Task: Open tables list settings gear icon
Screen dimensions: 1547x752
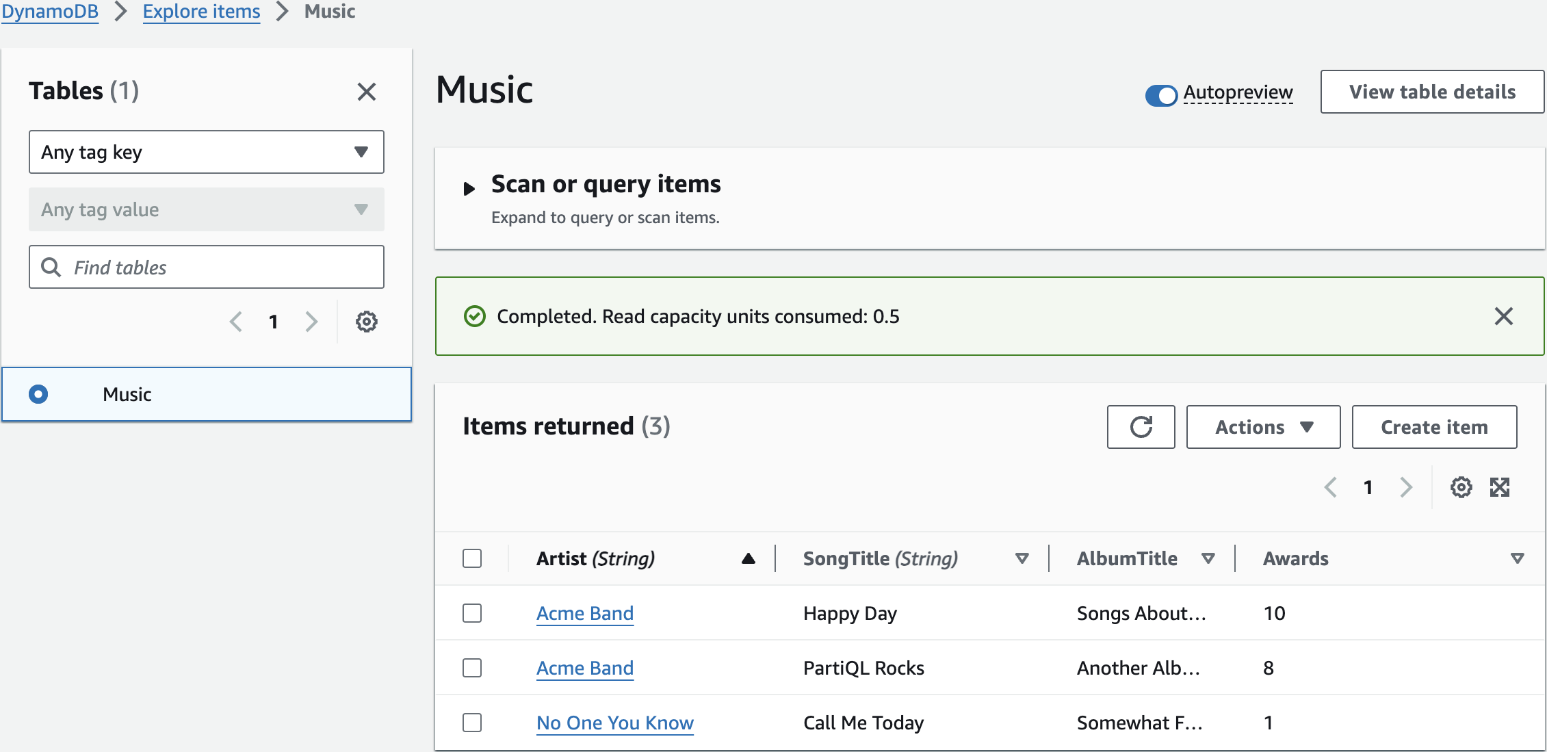Action: point(366,322)
